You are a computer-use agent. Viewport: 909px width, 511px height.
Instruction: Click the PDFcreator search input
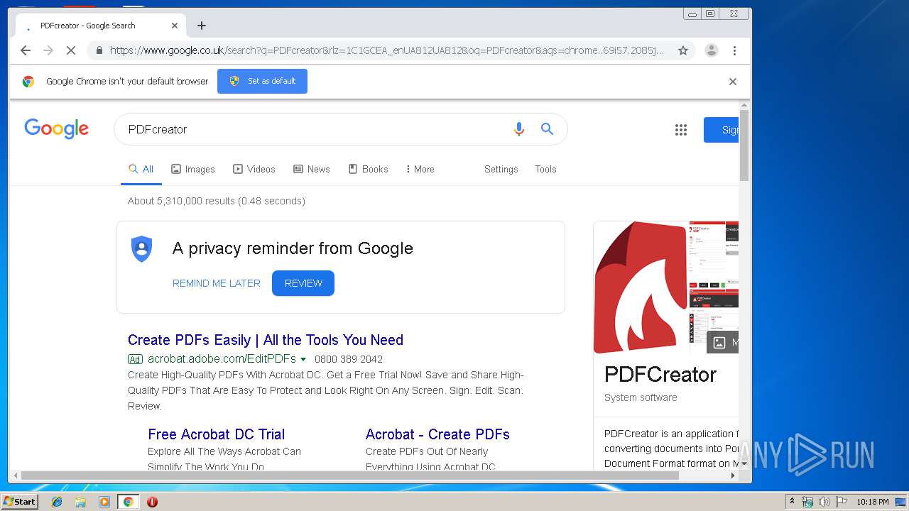312,129
